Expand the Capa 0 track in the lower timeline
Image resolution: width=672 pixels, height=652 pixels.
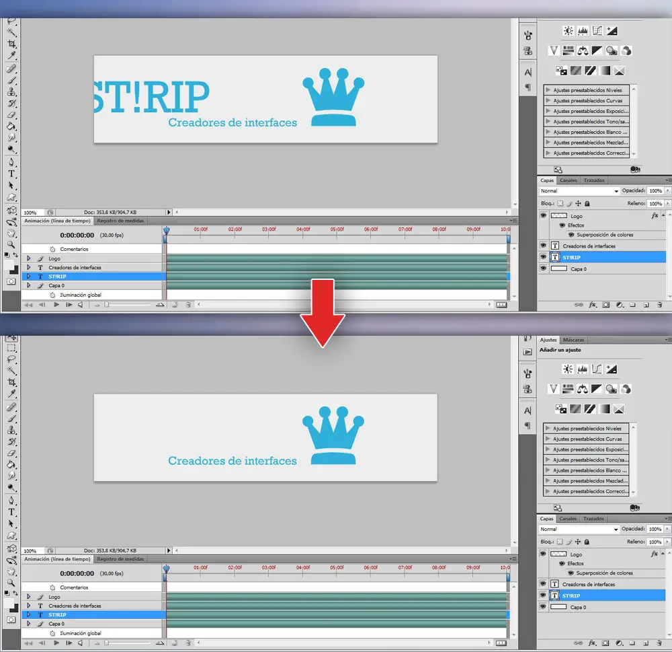(29, 624)
